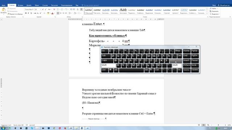This screenshot has width=232, height=130.
Task: Click Bksp key on on-screen keyboard
Action: pos(178,51)
